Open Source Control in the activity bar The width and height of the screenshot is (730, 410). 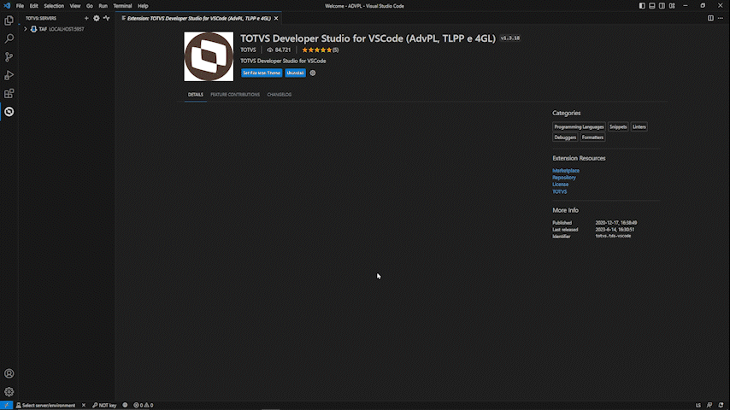[9, 56]
